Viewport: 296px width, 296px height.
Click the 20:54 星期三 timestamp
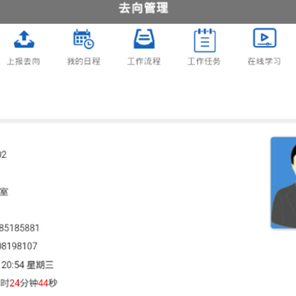point(28,265)
